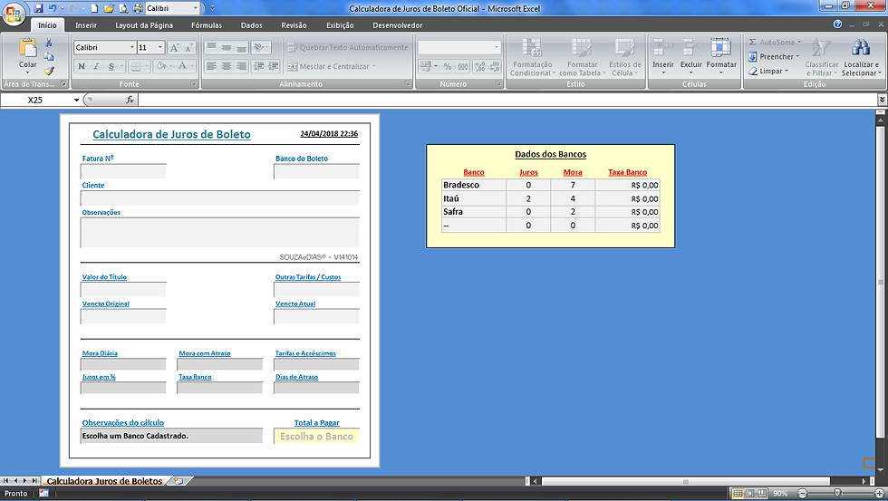Open Formatar como Tabela gallery
The width and height of the screenshot is (888, 501).
click(x=582, y=57)
